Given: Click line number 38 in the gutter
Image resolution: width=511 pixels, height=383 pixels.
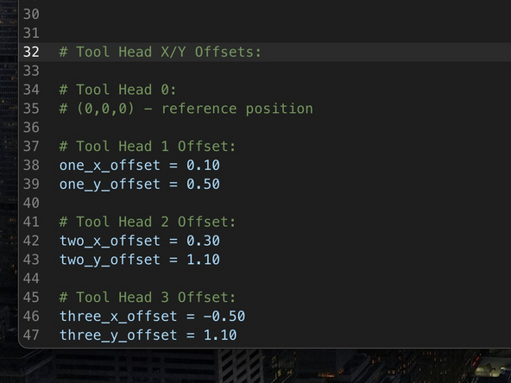Looking at the screenshot, I should pyautogui.click(x=31, y=166).
